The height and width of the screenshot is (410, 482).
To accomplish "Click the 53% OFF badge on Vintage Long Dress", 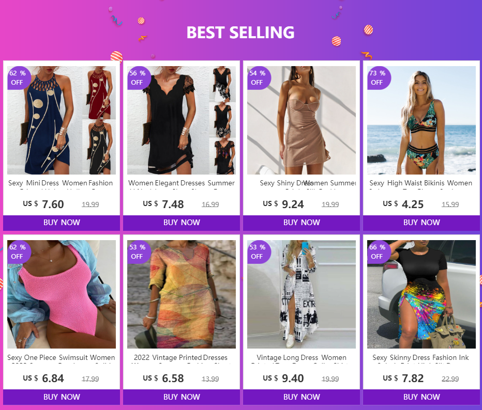I will coord(258,251).
